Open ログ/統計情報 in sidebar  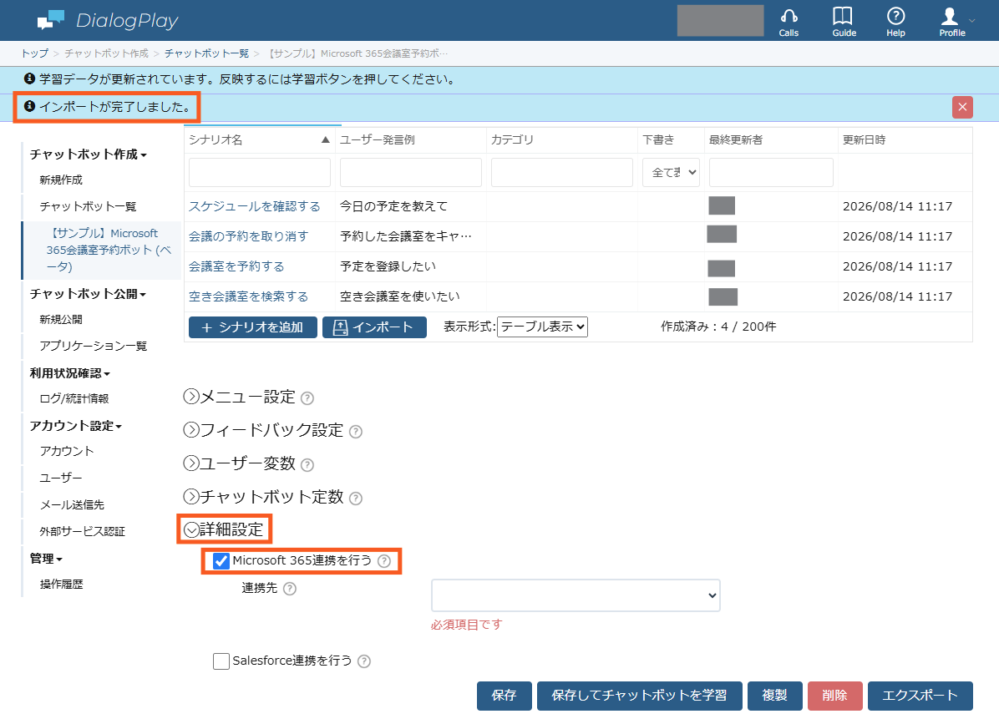pos(74,398)
